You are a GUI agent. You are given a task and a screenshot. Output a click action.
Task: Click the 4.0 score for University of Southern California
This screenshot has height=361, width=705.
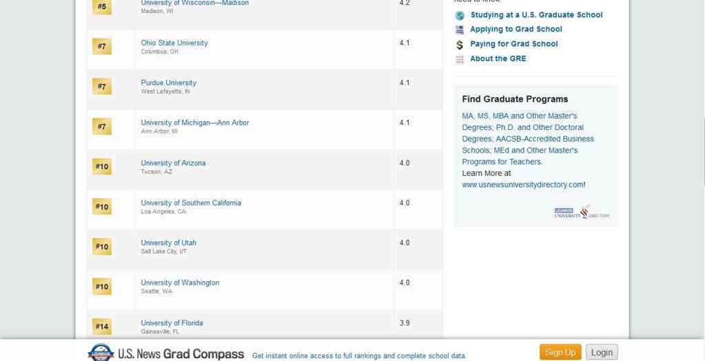tap(405, 203)
